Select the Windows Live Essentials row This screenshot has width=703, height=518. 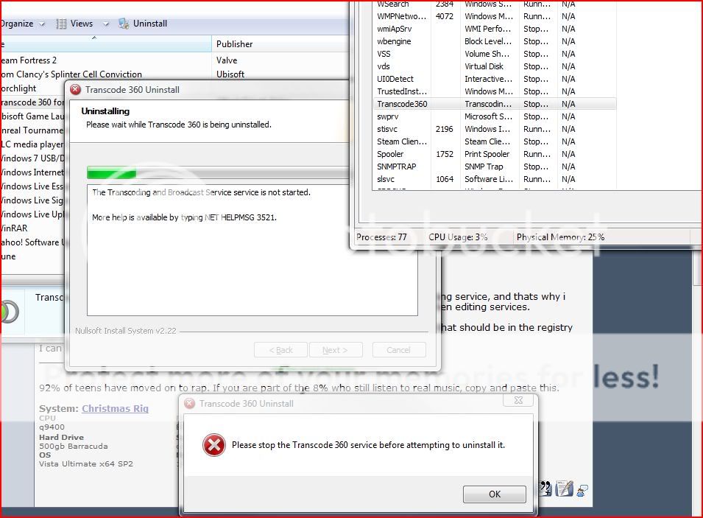(x=32, y=186)
